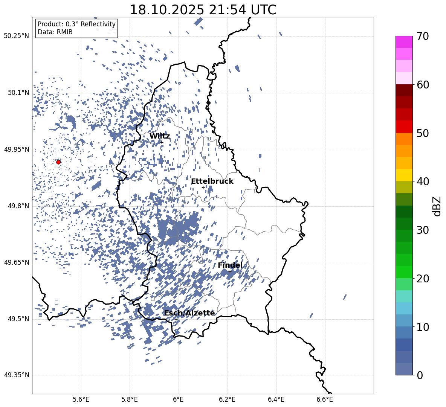Screen dimensions: 446x407
Task: Click the dark maroon colorbar segment below 60
Action: [x=404, y=91]
